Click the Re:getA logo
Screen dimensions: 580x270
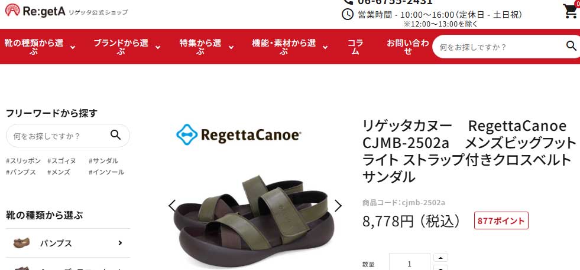pos(35,11)
